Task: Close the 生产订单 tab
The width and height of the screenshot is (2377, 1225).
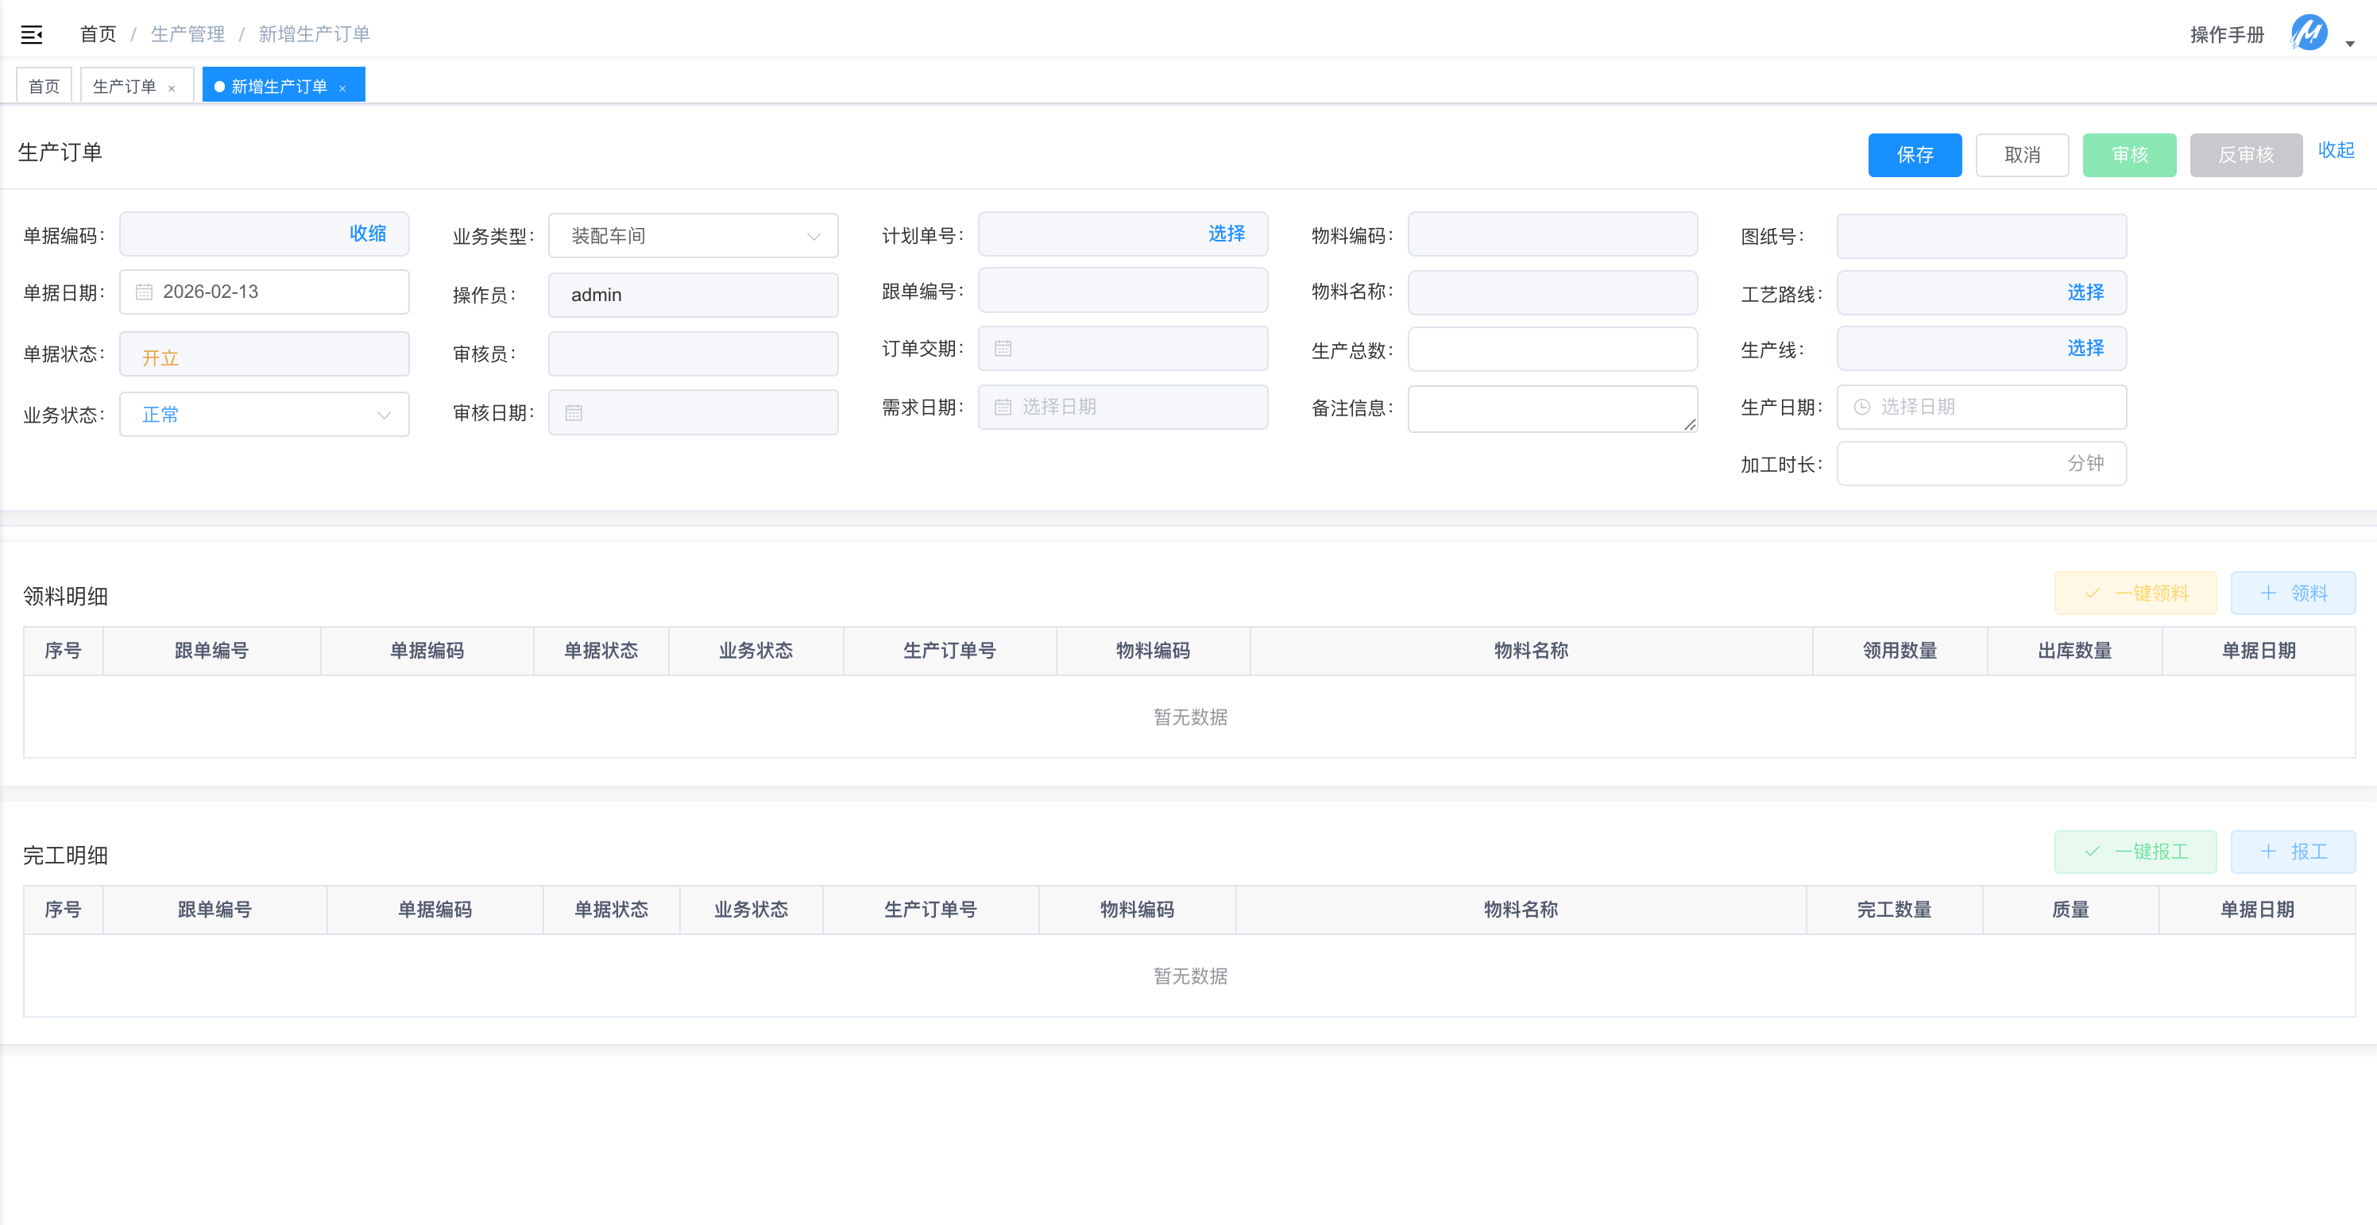Action: click(172, 88)
